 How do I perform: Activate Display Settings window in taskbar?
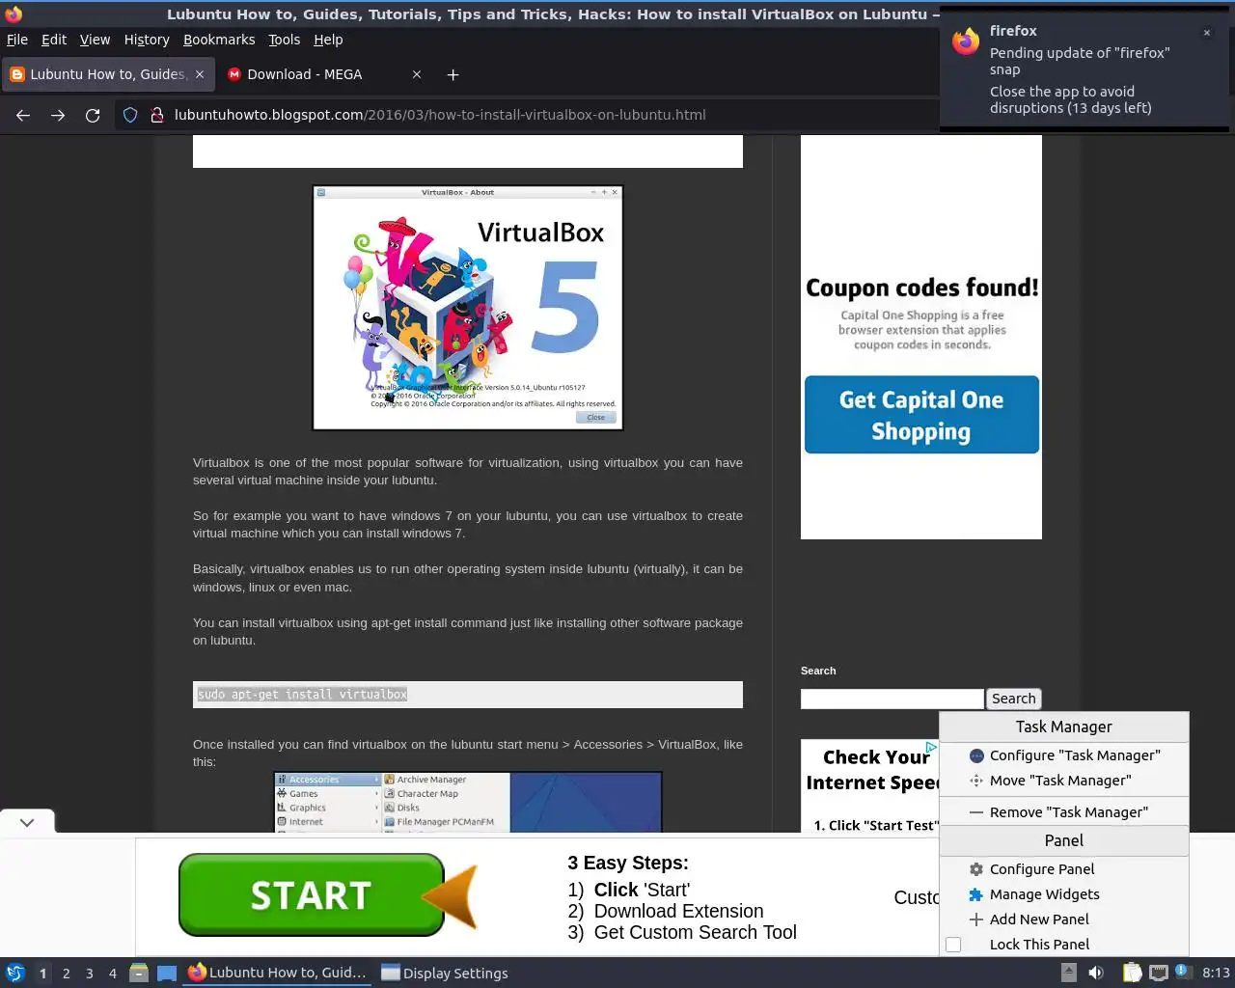(445, 973)
